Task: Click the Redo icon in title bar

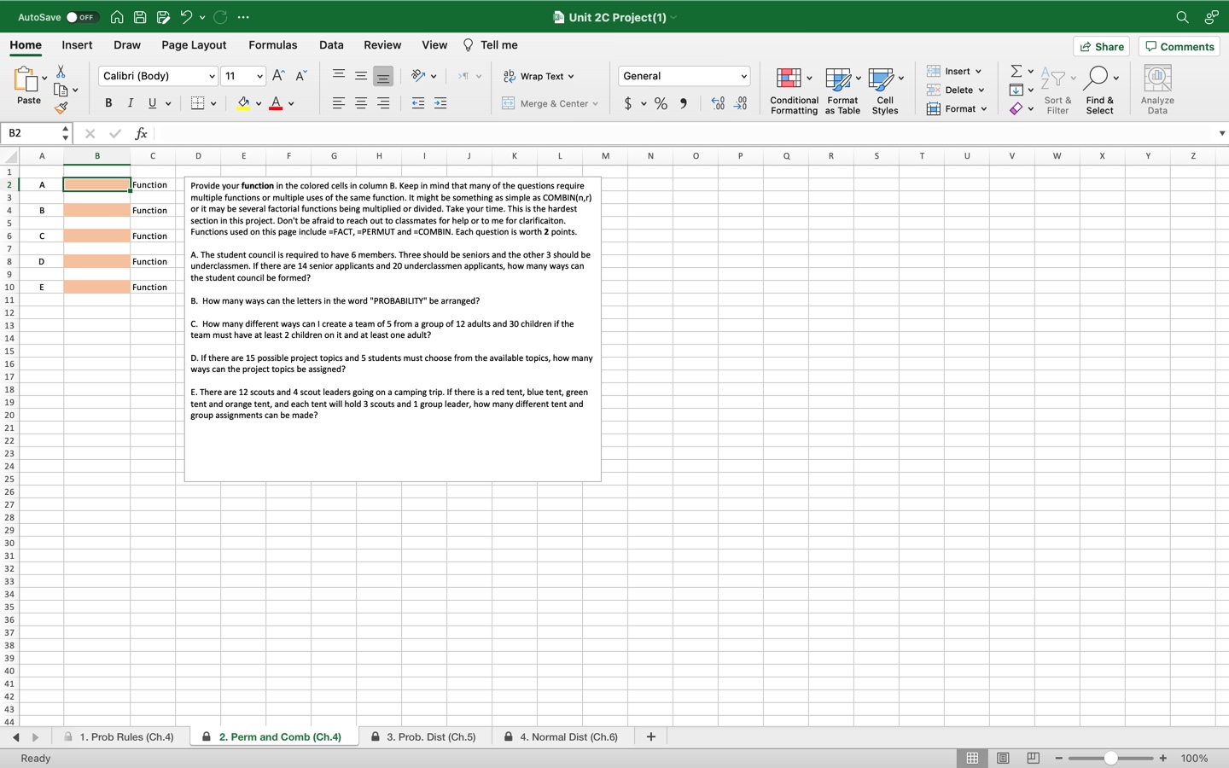Action: point(220,17)
